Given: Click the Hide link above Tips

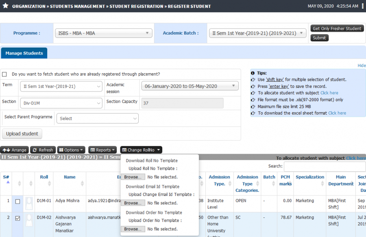Looking at the screenshot, I should click(x=362, y=65).
